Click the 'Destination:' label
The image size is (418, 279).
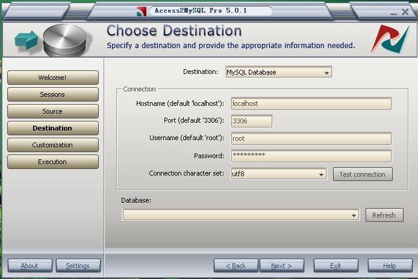[201, 72]
